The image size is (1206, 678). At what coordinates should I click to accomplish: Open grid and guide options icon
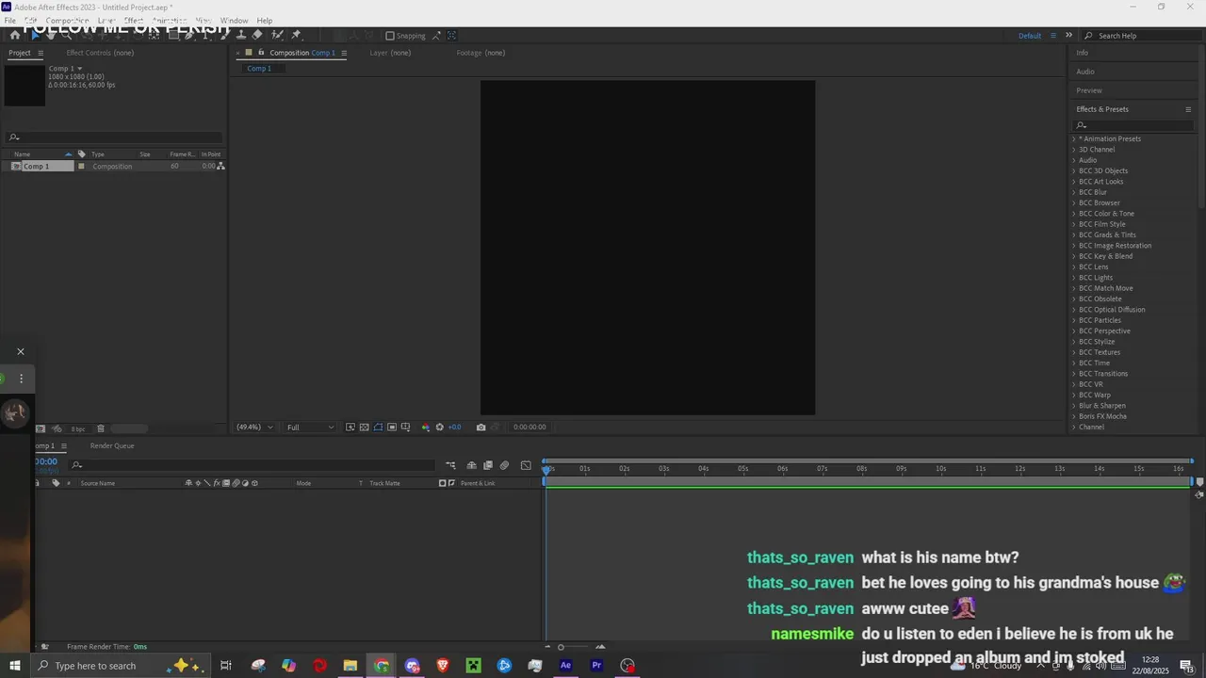click(x=406, y=428)
